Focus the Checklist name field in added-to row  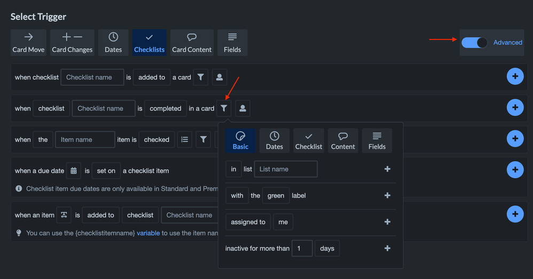(x=92, y=77)
